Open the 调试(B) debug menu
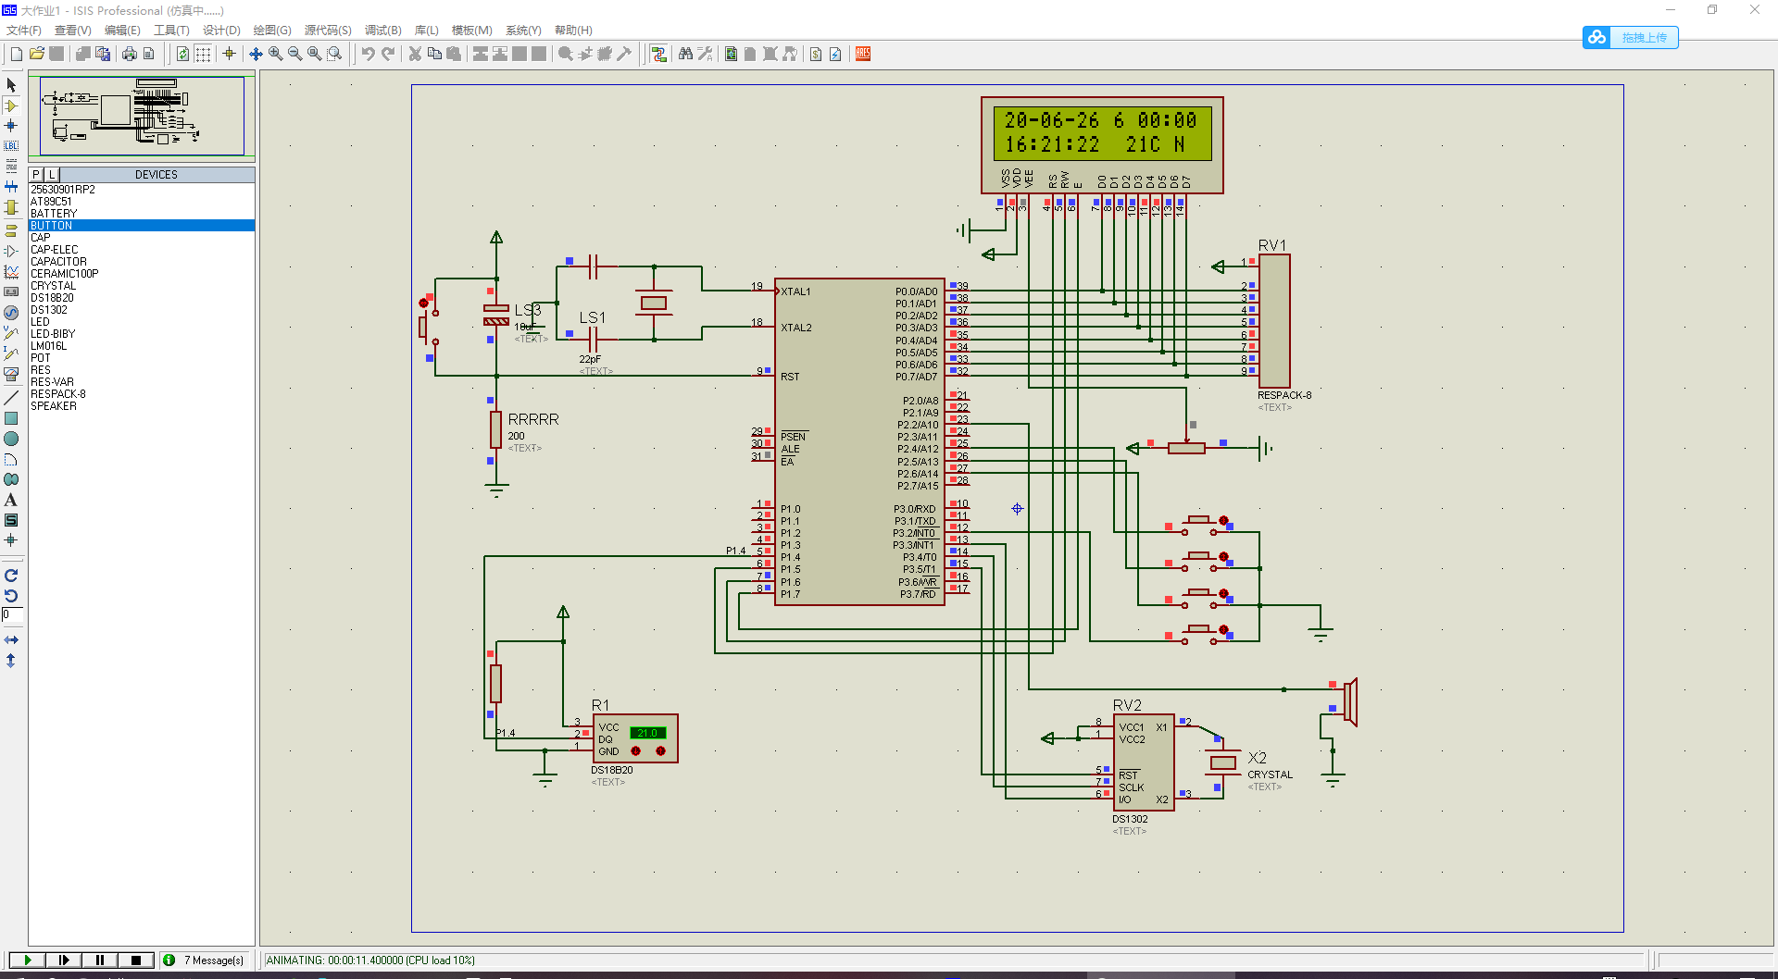The image size is (1778, 979). point(382,31)
